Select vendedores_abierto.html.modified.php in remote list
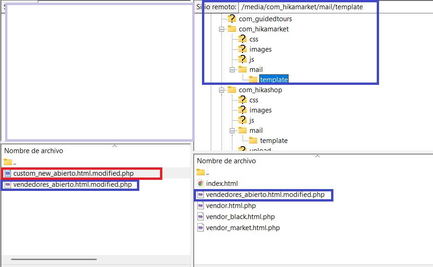This screenshot has height=267, width=433. tap(265, 195)
